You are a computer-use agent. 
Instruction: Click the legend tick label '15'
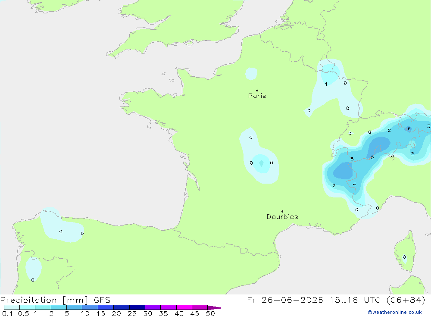pos(101,313)
